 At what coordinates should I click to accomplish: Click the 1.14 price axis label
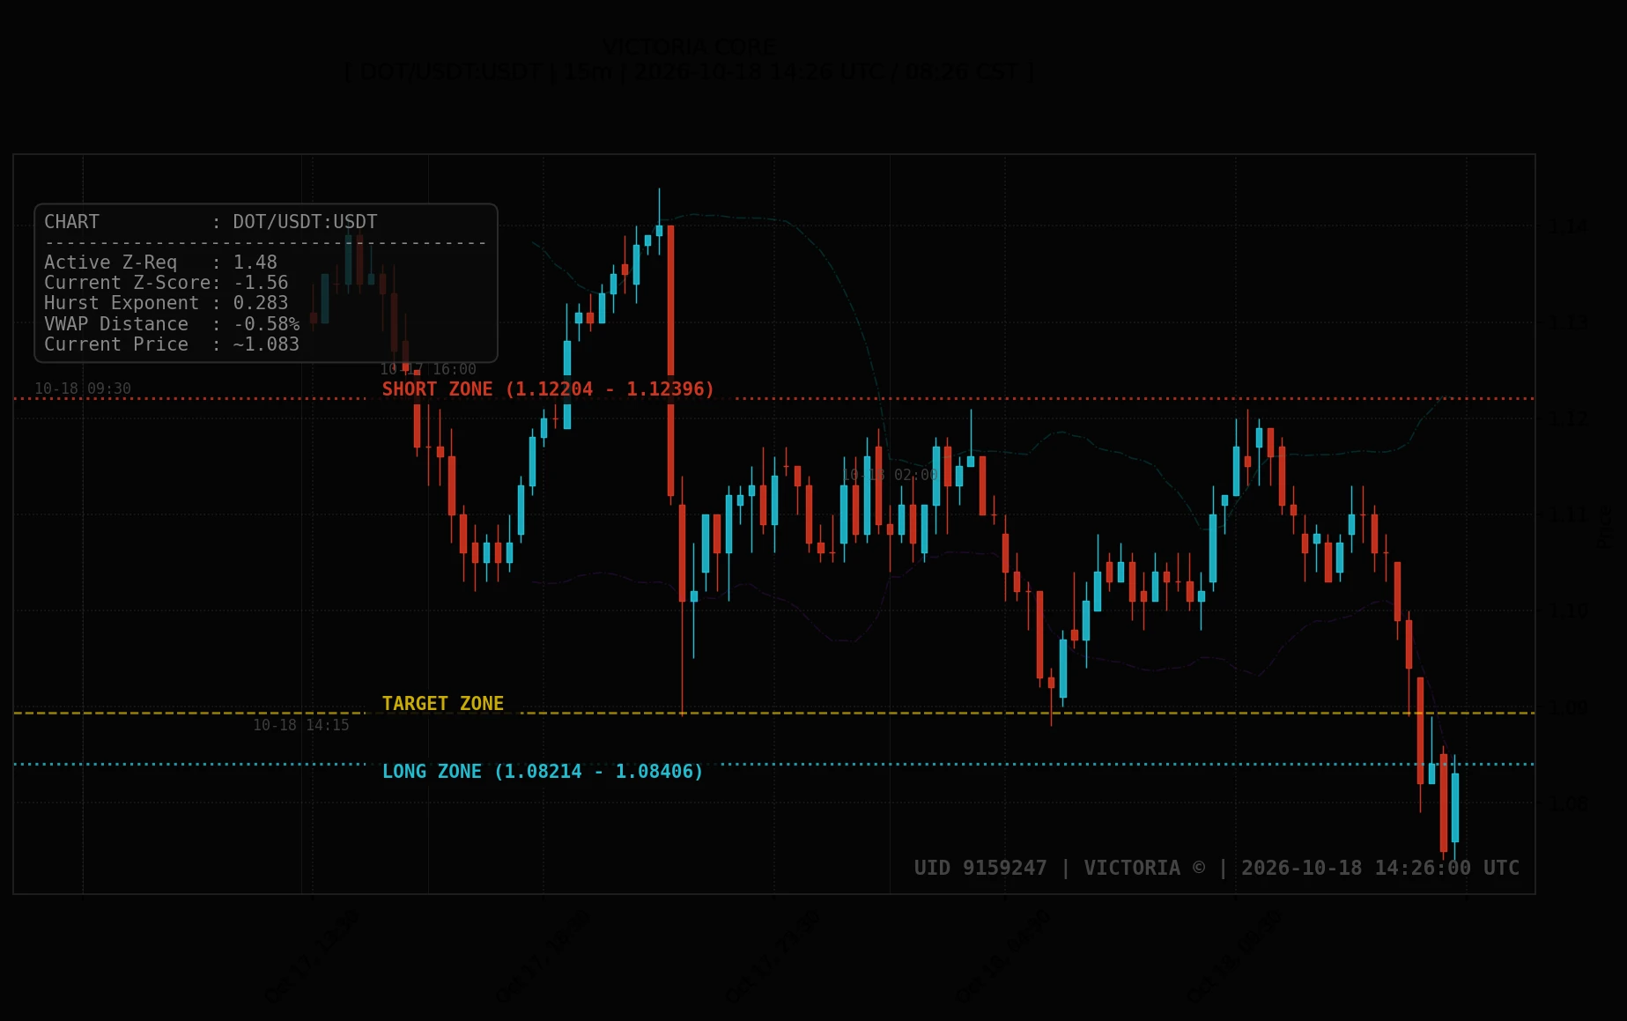(x=1570, y=227)
